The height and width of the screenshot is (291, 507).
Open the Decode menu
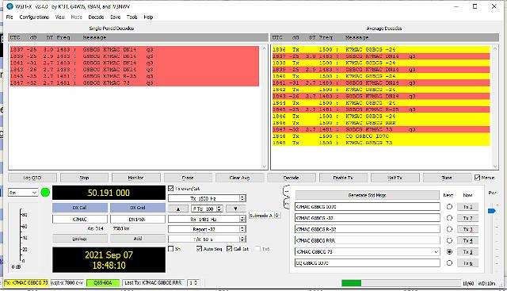pyautogui.click(x=96, y=17)
